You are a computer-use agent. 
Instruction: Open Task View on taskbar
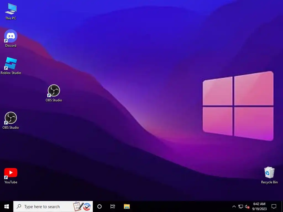point(113,206)
